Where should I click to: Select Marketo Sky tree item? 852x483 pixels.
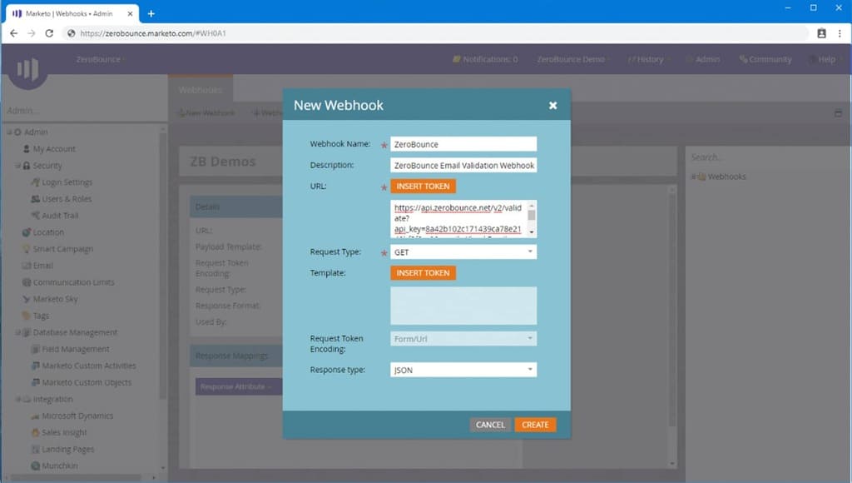[55, 299]
